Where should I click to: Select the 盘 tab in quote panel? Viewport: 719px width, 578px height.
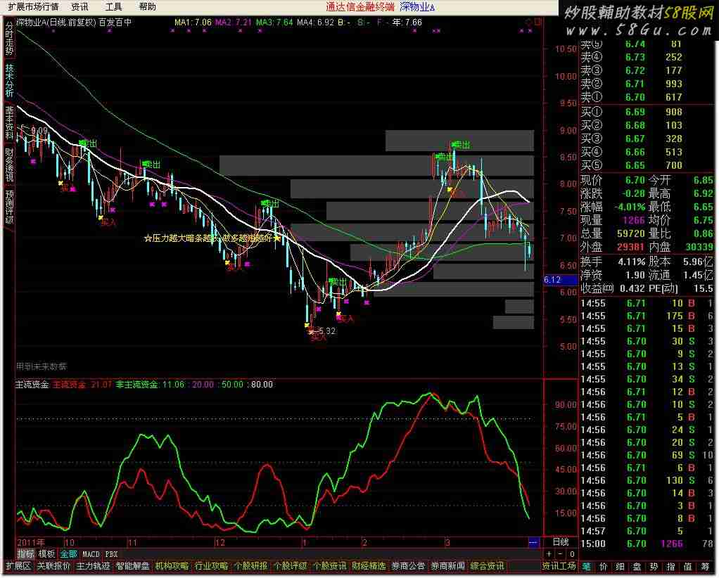[x=637, y=567]
